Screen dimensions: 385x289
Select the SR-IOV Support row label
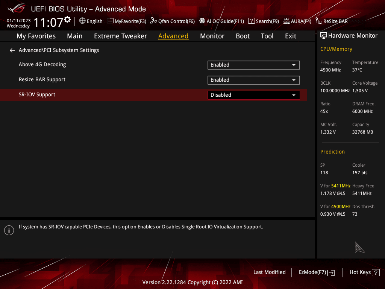pyautogui.click(x=37, y=94)
